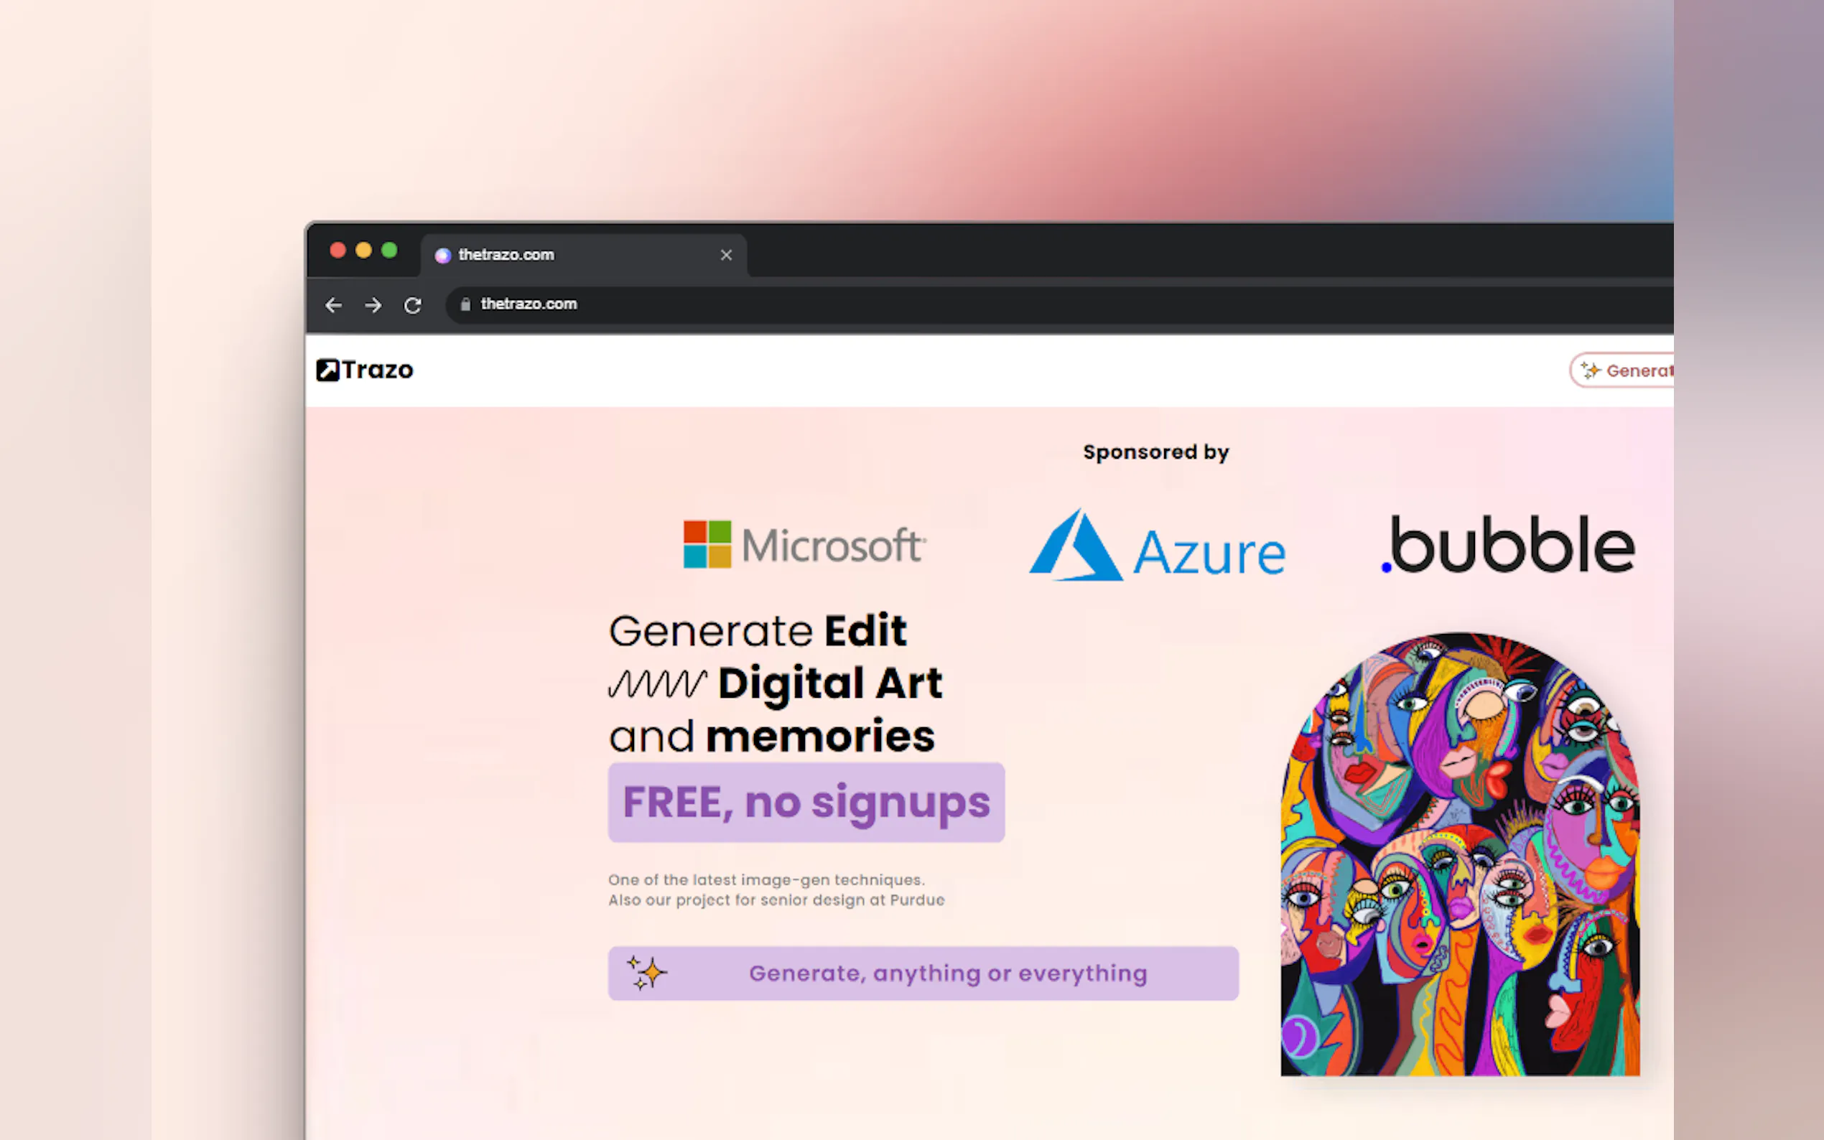The image size is (1824, 1140).
Task: Click the Trazo logo icon
Action: tap(327, 370)
